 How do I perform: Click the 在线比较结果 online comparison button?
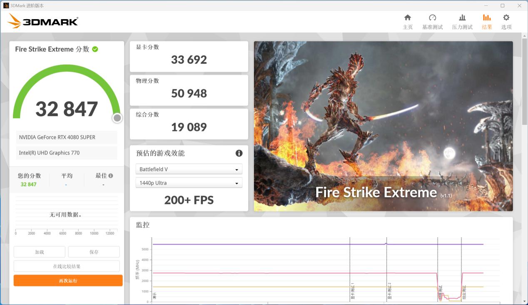(67, 266)
